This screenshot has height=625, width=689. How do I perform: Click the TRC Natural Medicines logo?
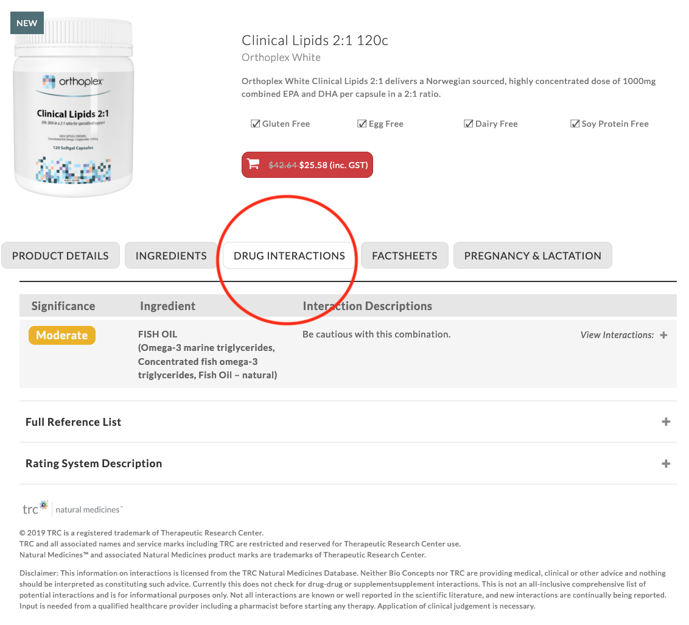pos(71,507)
